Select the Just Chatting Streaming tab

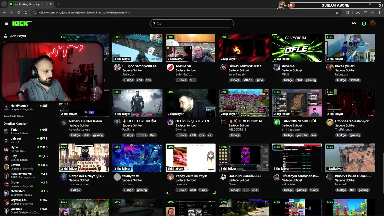click(x=31, y=4)
